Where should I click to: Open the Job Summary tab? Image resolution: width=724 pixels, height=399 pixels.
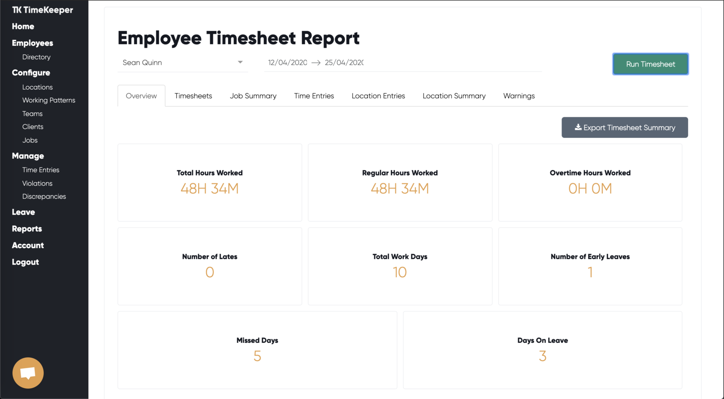(x=253, y=96)
